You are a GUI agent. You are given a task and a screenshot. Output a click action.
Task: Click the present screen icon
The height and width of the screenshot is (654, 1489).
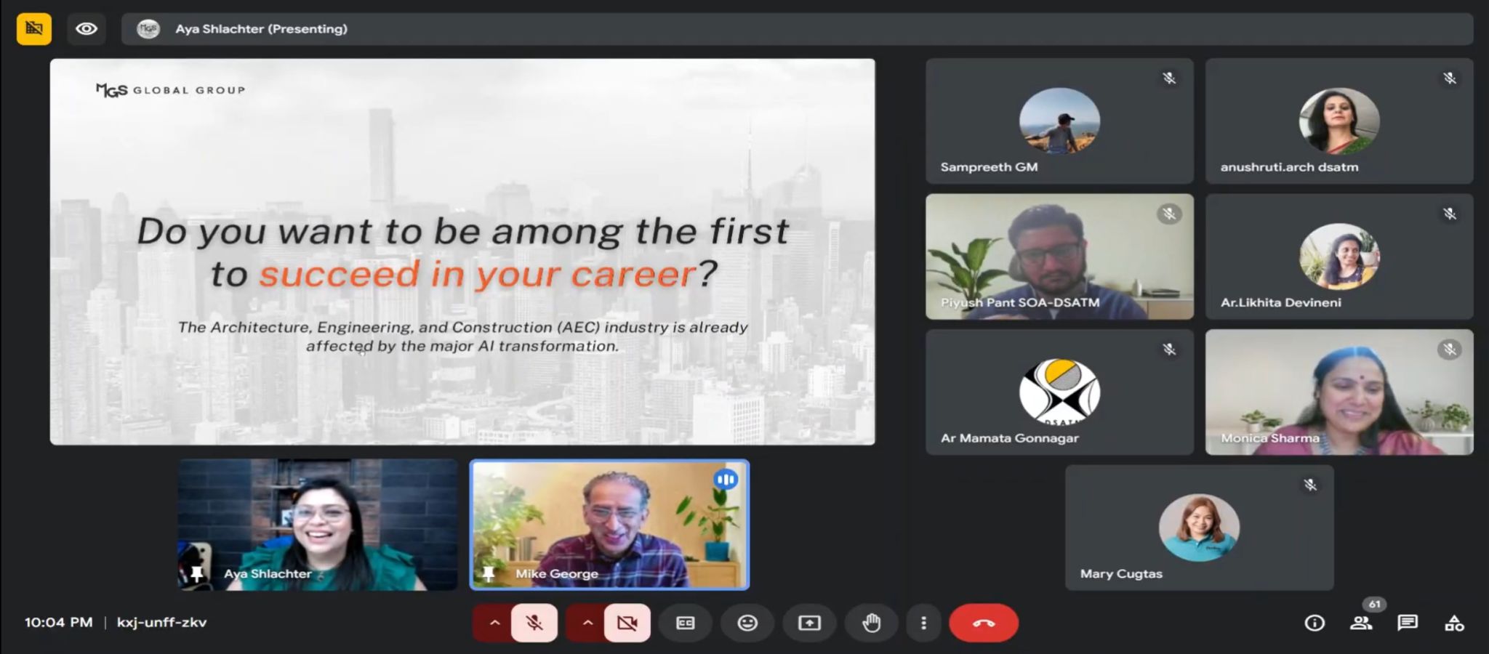click(809, 623)
